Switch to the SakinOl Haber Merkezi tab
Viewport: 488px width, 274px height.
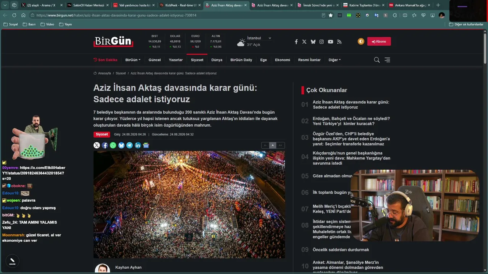[x=88, y=5]
